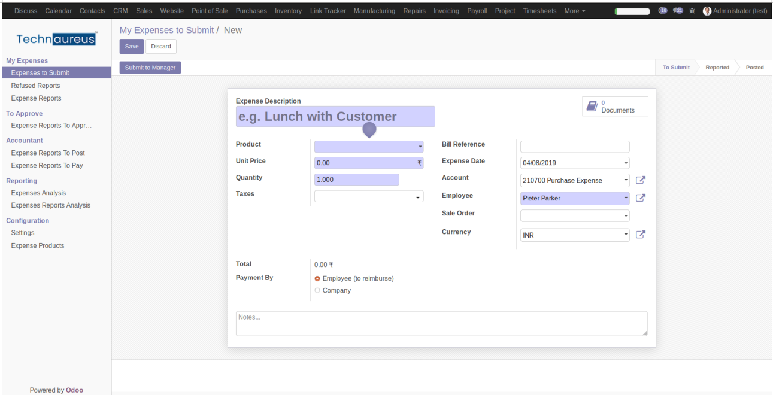The height and width of the screenshot is (398, 773).
Task: Select the Posted status stage
Action: [755, 68]
